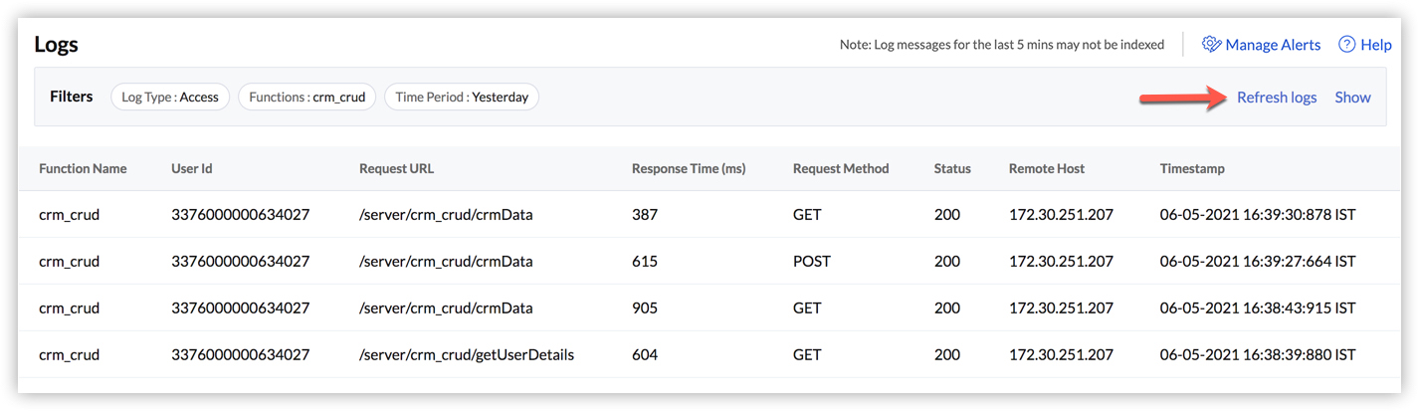Viewport: 1419px width, 411px height.
Task: Click Refresh logs
Action: pyautogui.click(x=1277, y=98)
